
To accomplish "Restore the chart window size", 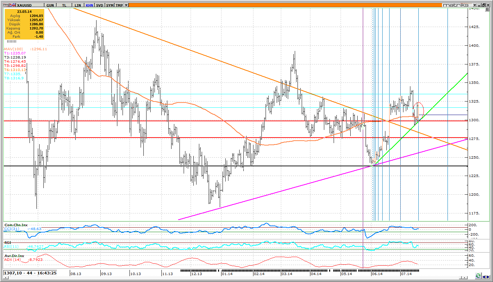I will click(x=484, y=5).
